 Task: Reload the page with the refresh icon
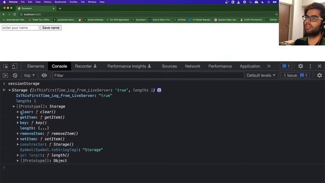pos(15,14)
